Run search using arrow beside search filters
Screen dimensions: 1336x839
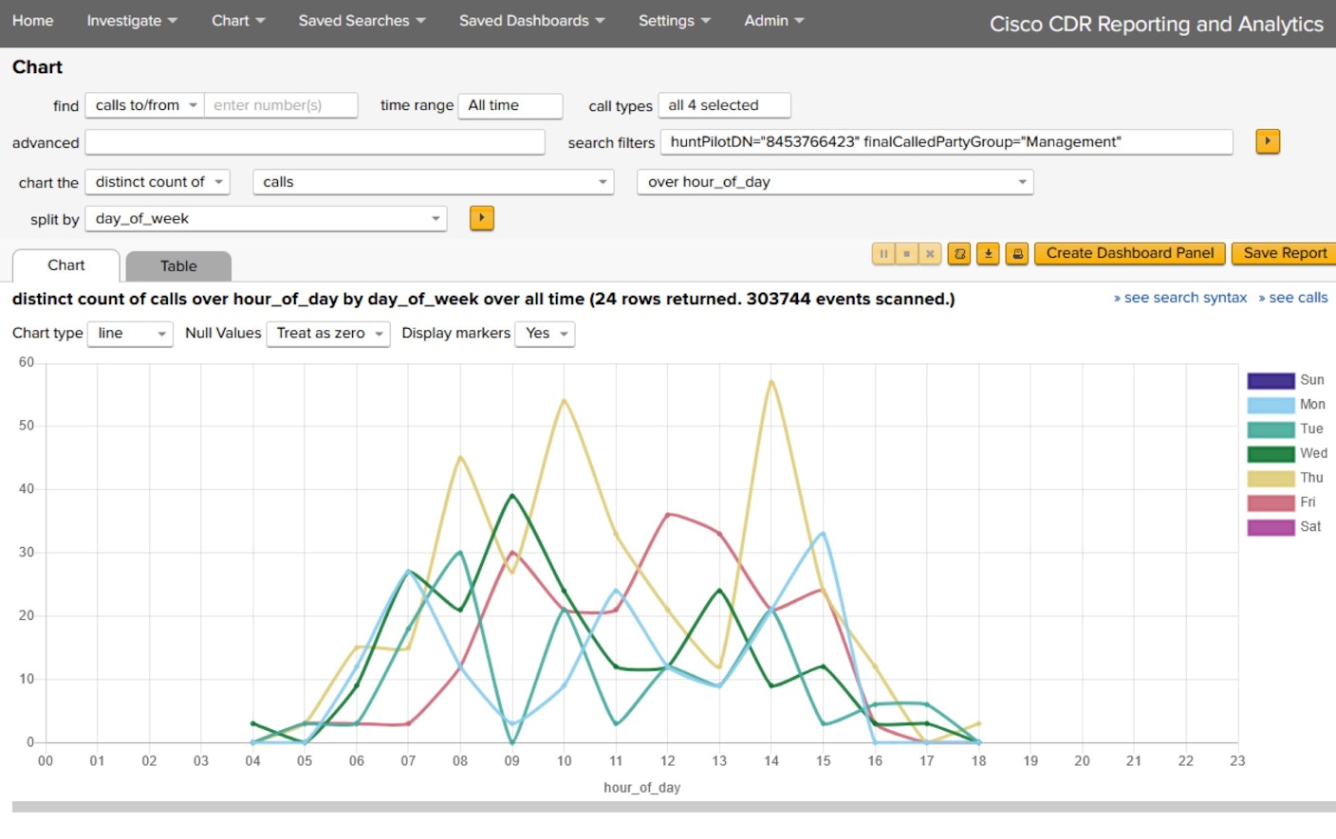[1268, 141]
